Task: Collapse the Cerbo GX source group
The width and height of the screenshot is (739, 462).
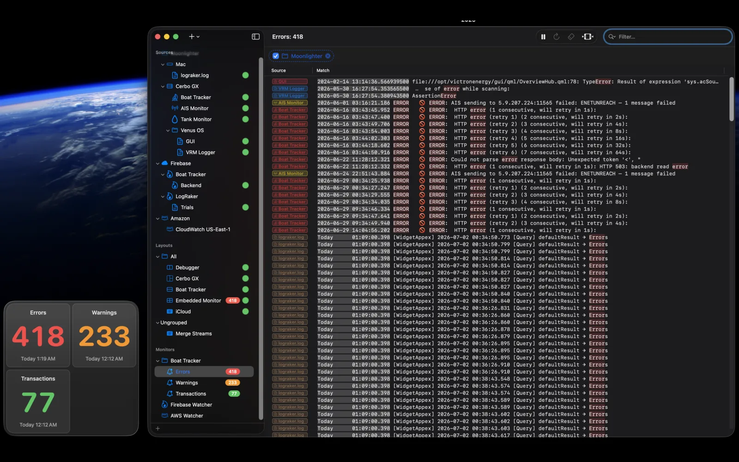Action: coord(163,86)
